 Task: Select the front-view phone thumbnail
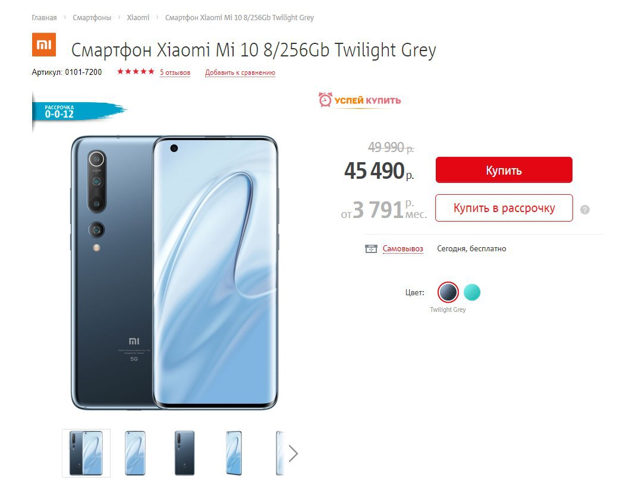(x=135, y=453)
